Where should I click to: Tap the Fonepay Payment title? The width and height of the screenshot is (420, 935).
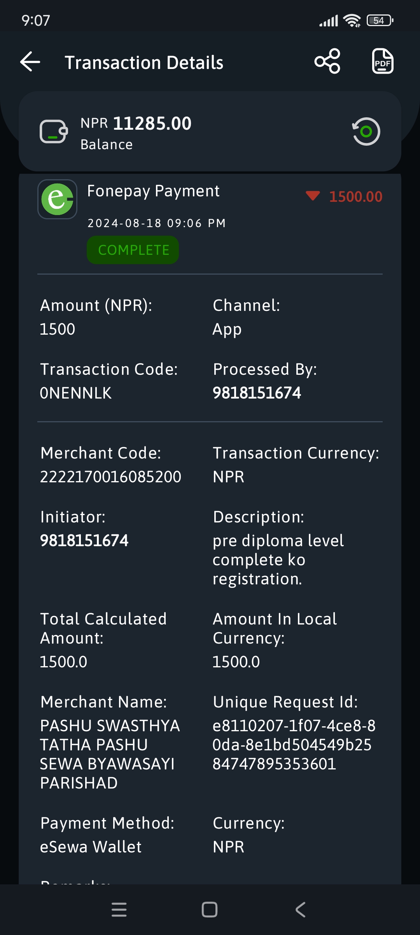(x=153, y=191)
